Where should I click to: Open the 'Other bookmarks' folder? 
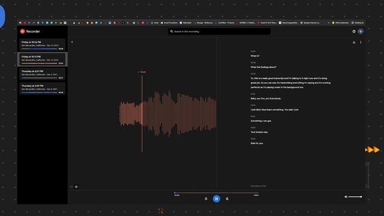coord(340,23)
